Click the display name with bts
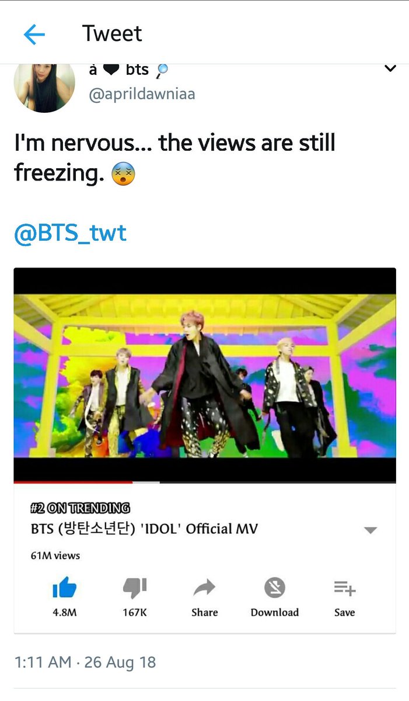 (128, 71)
